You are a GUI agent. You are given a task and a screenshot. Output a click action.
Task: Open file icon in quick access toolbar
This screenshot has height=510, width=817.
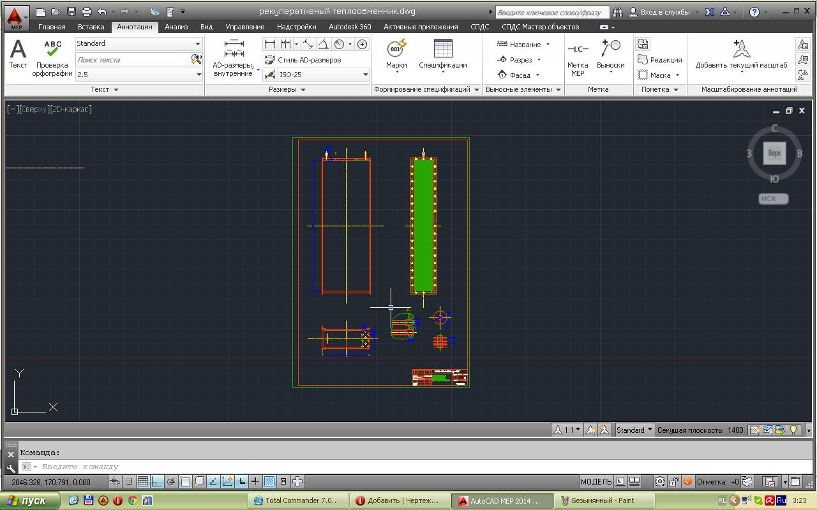coord(56,11)
